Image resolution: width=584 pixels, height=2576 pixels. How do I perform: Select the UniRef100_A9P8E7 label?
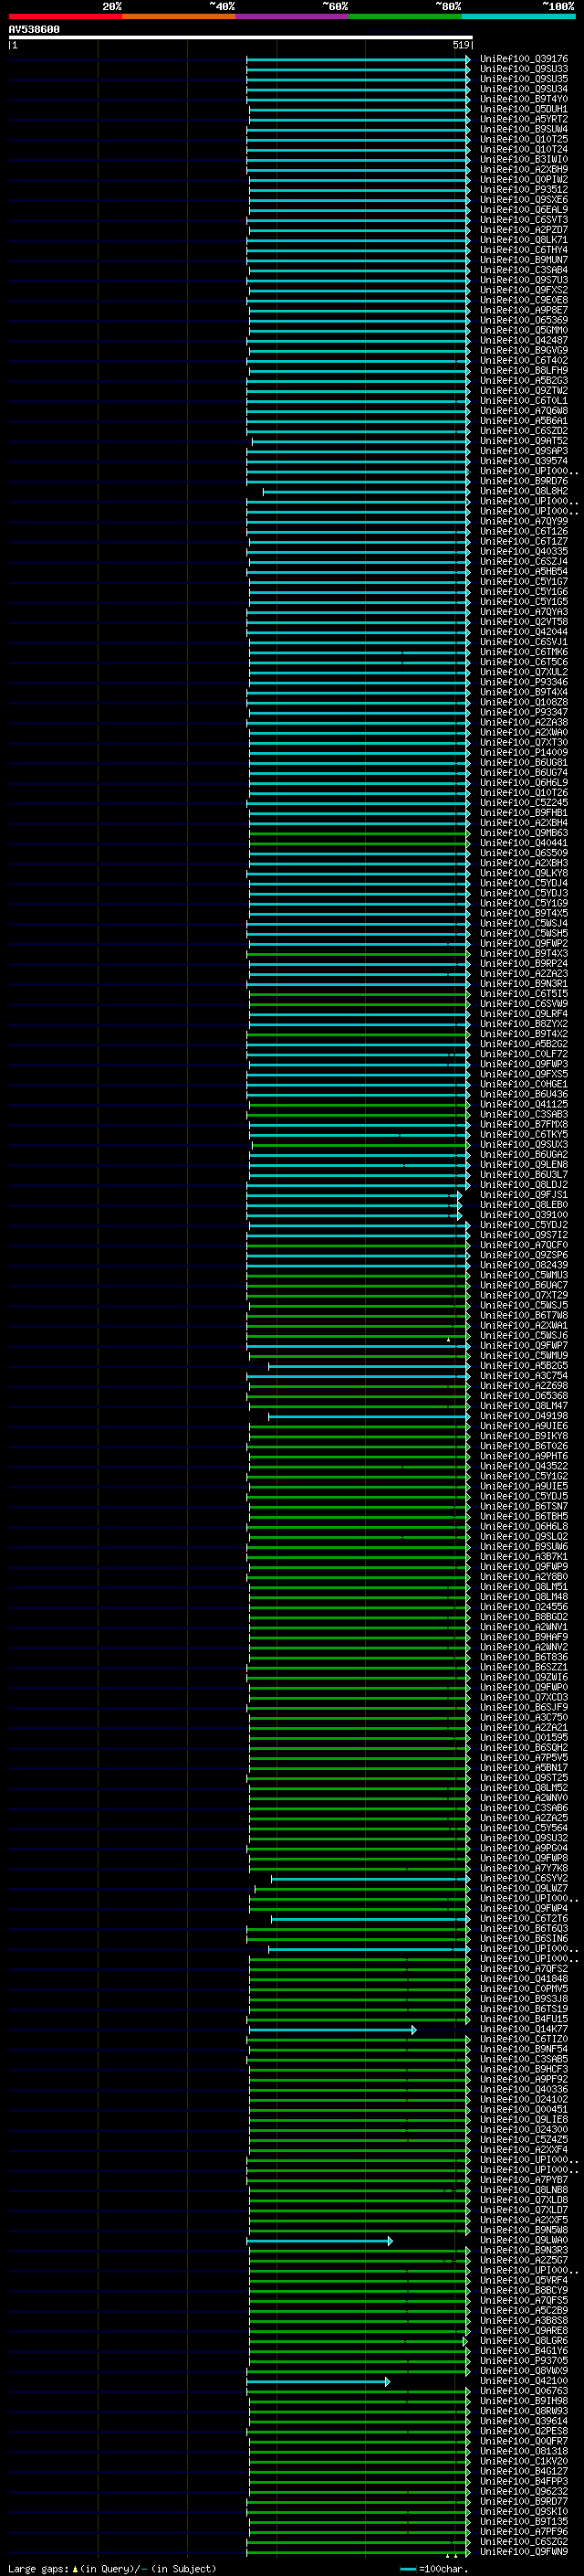click(x=524, y=310)
